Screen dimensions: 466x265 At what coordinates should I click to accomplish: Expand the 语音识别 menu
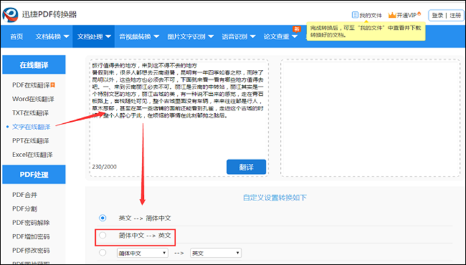tap(238, 37)
